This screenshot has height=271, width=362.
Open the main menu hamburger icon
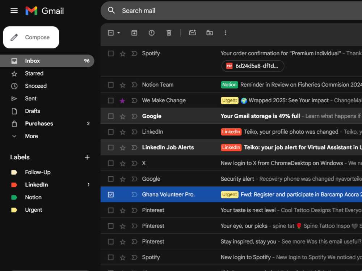(x=14, y=10)
